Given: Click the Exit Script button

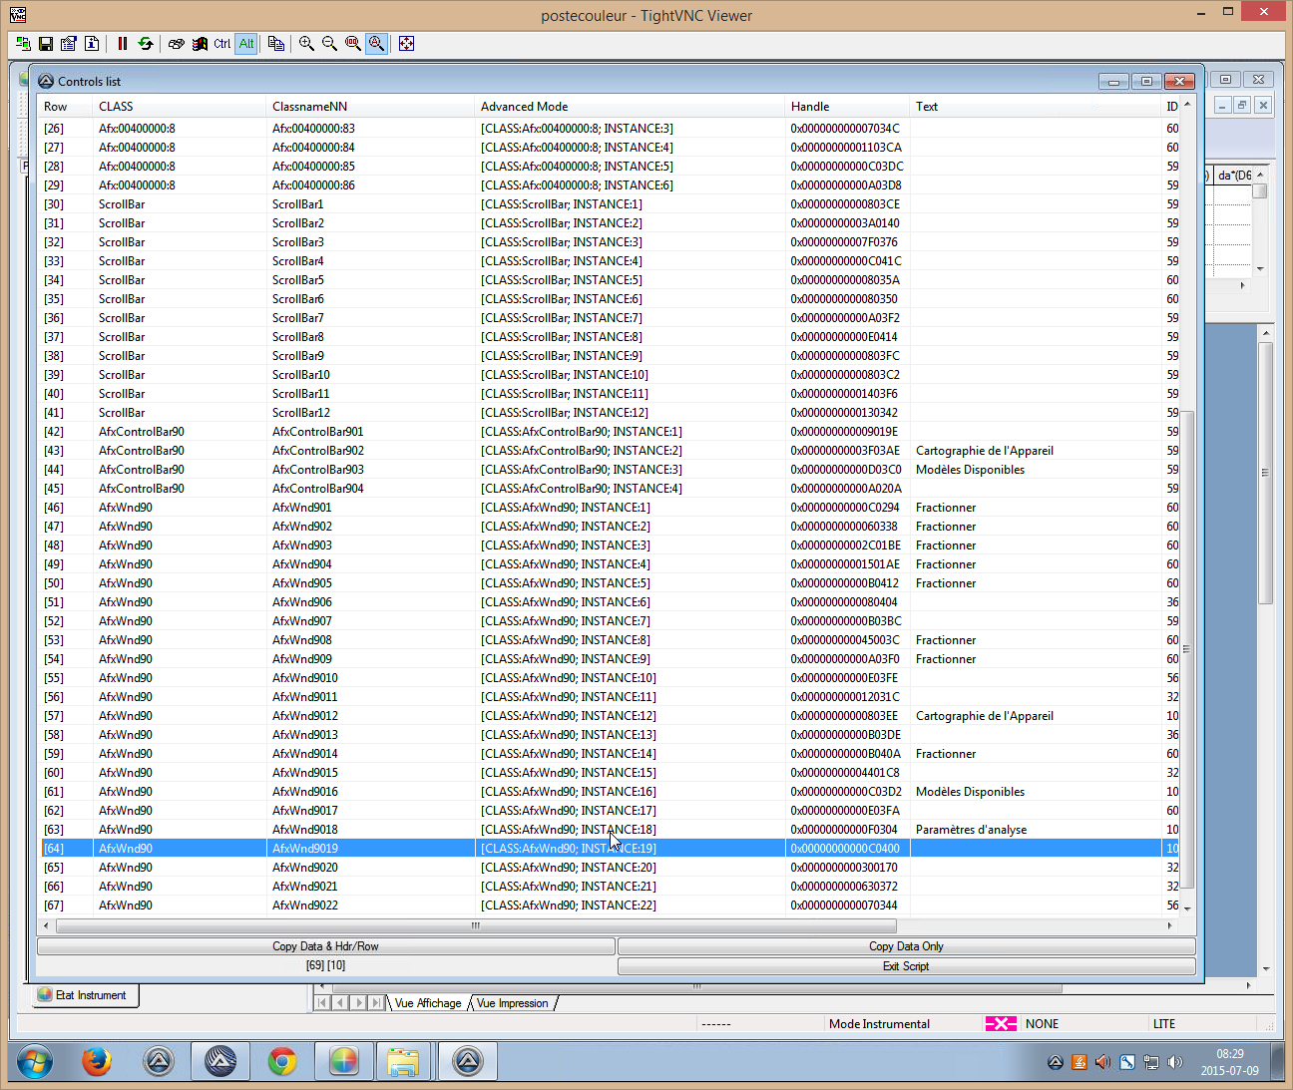Looking at the screenshot, I should [x=906, y=966].
